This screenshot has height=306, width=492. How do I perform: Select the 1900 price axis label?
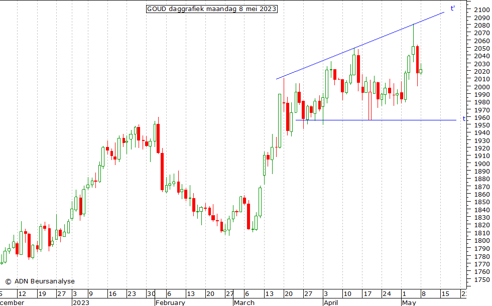(482, 164)
